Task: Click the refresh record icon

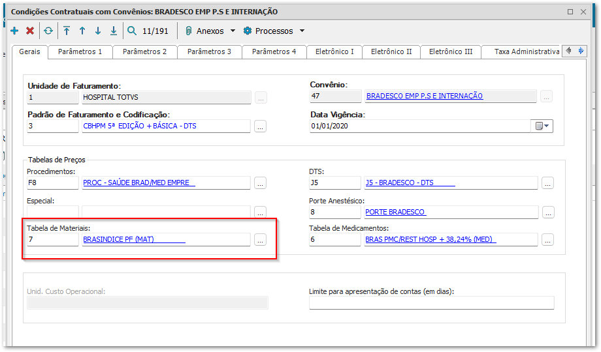Action: 48,31
